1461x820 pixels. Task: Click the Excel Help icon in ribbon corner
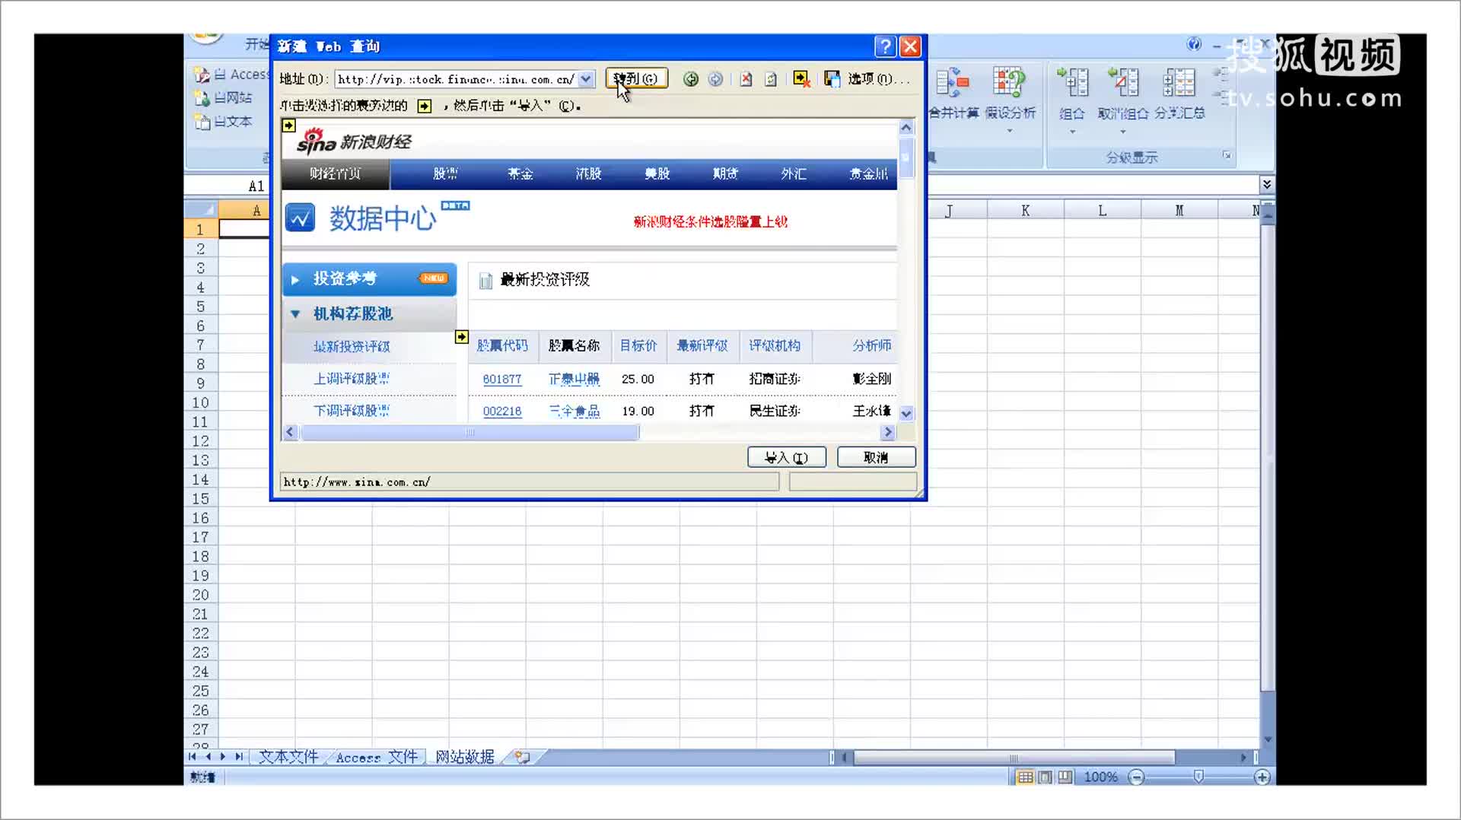click(x=1194, y=44)
